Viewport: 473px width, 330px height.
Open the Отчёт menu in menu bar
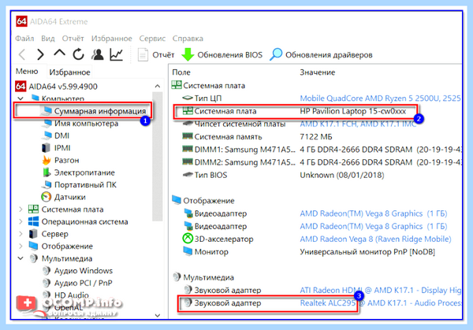(73, 39)
